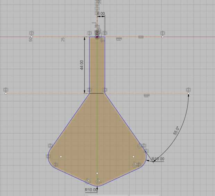215x196 pixels.
Task: Click the endpoint below the 55.0° arc's constraint icon
Action: click(x=189, y=93)
